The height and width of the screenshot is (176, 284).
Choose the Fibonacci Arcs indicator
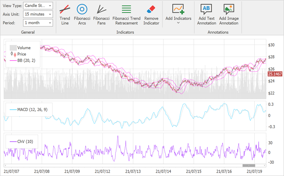coord(82,15)
